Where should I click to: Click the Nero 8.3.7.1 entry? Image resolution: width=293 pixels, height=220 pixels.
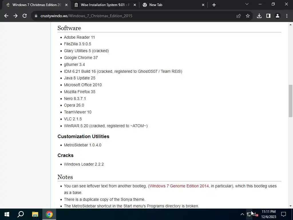coord(75,99)
